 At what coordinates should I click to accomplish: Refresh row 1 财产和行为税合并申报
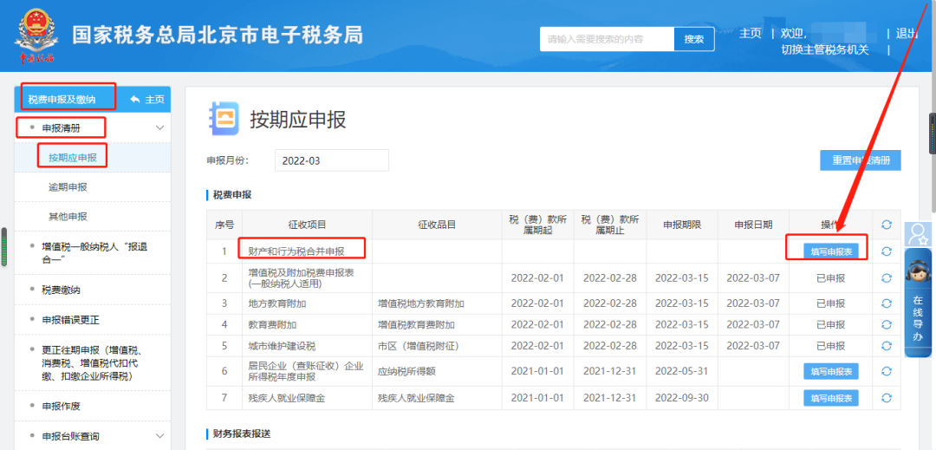pyautogui.click(x=887, y=251)
